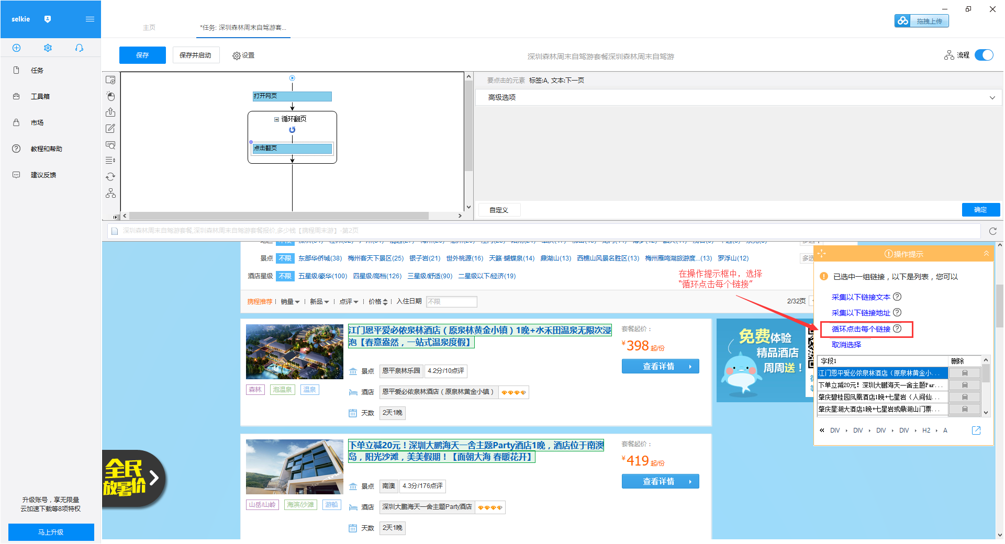This screenshot has width=1005, height=544.
Task: Click the 入住日期 date input field
Action: [451, 301]
